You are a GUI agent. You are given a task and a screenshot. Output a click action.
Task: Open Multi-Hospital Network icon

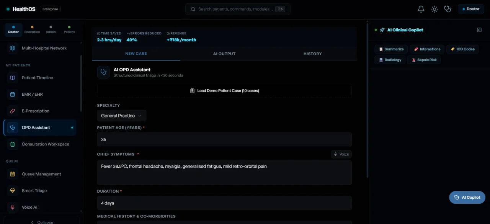pos(13,48)
